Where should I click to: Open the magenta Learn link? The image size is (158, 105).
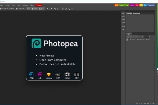132,5
